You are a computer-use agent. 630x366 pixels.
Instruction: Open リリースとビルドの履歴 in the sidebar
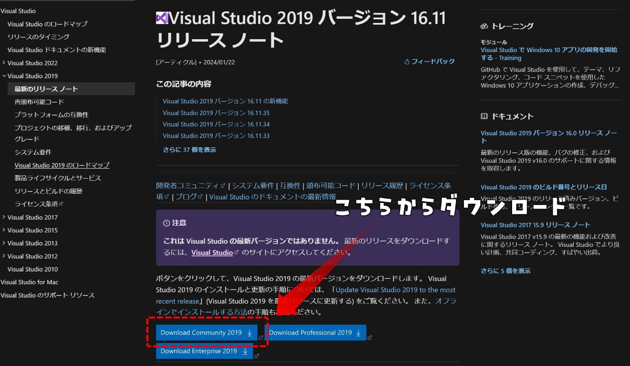[x=48, y=191]
